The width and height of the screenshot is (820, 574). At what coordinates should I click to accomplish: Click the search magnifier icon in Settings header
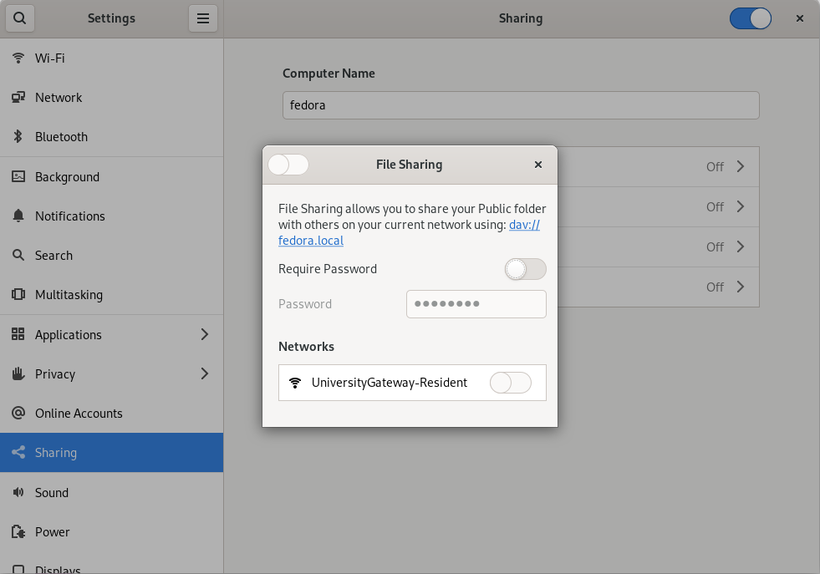coord(20,18)
